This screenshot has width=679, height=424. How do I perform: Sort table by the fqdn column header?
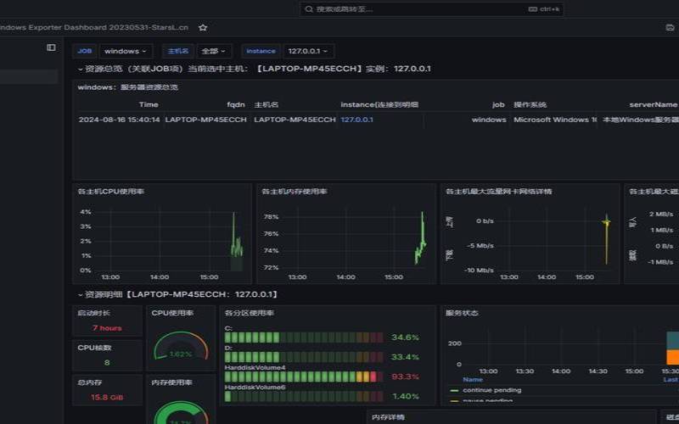click(x=236, y=105)
